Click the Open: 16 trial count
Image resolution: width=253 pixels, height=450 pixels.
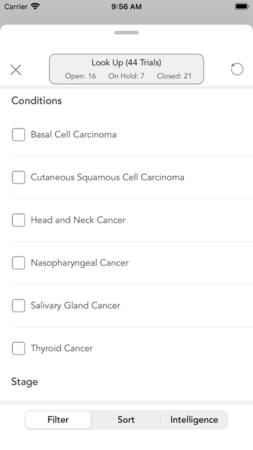(81, 76)
